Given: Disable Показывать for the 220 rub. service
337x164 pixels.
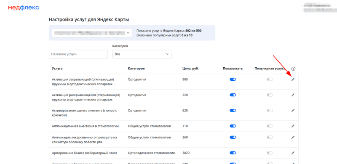Looking at the screenshot, I should tap(233, 95).
